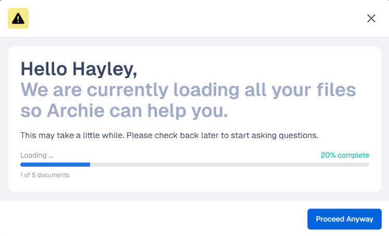
Task: Click the "so Archie can help you." line
Action: pyautogui.click(x=124, y=110)
